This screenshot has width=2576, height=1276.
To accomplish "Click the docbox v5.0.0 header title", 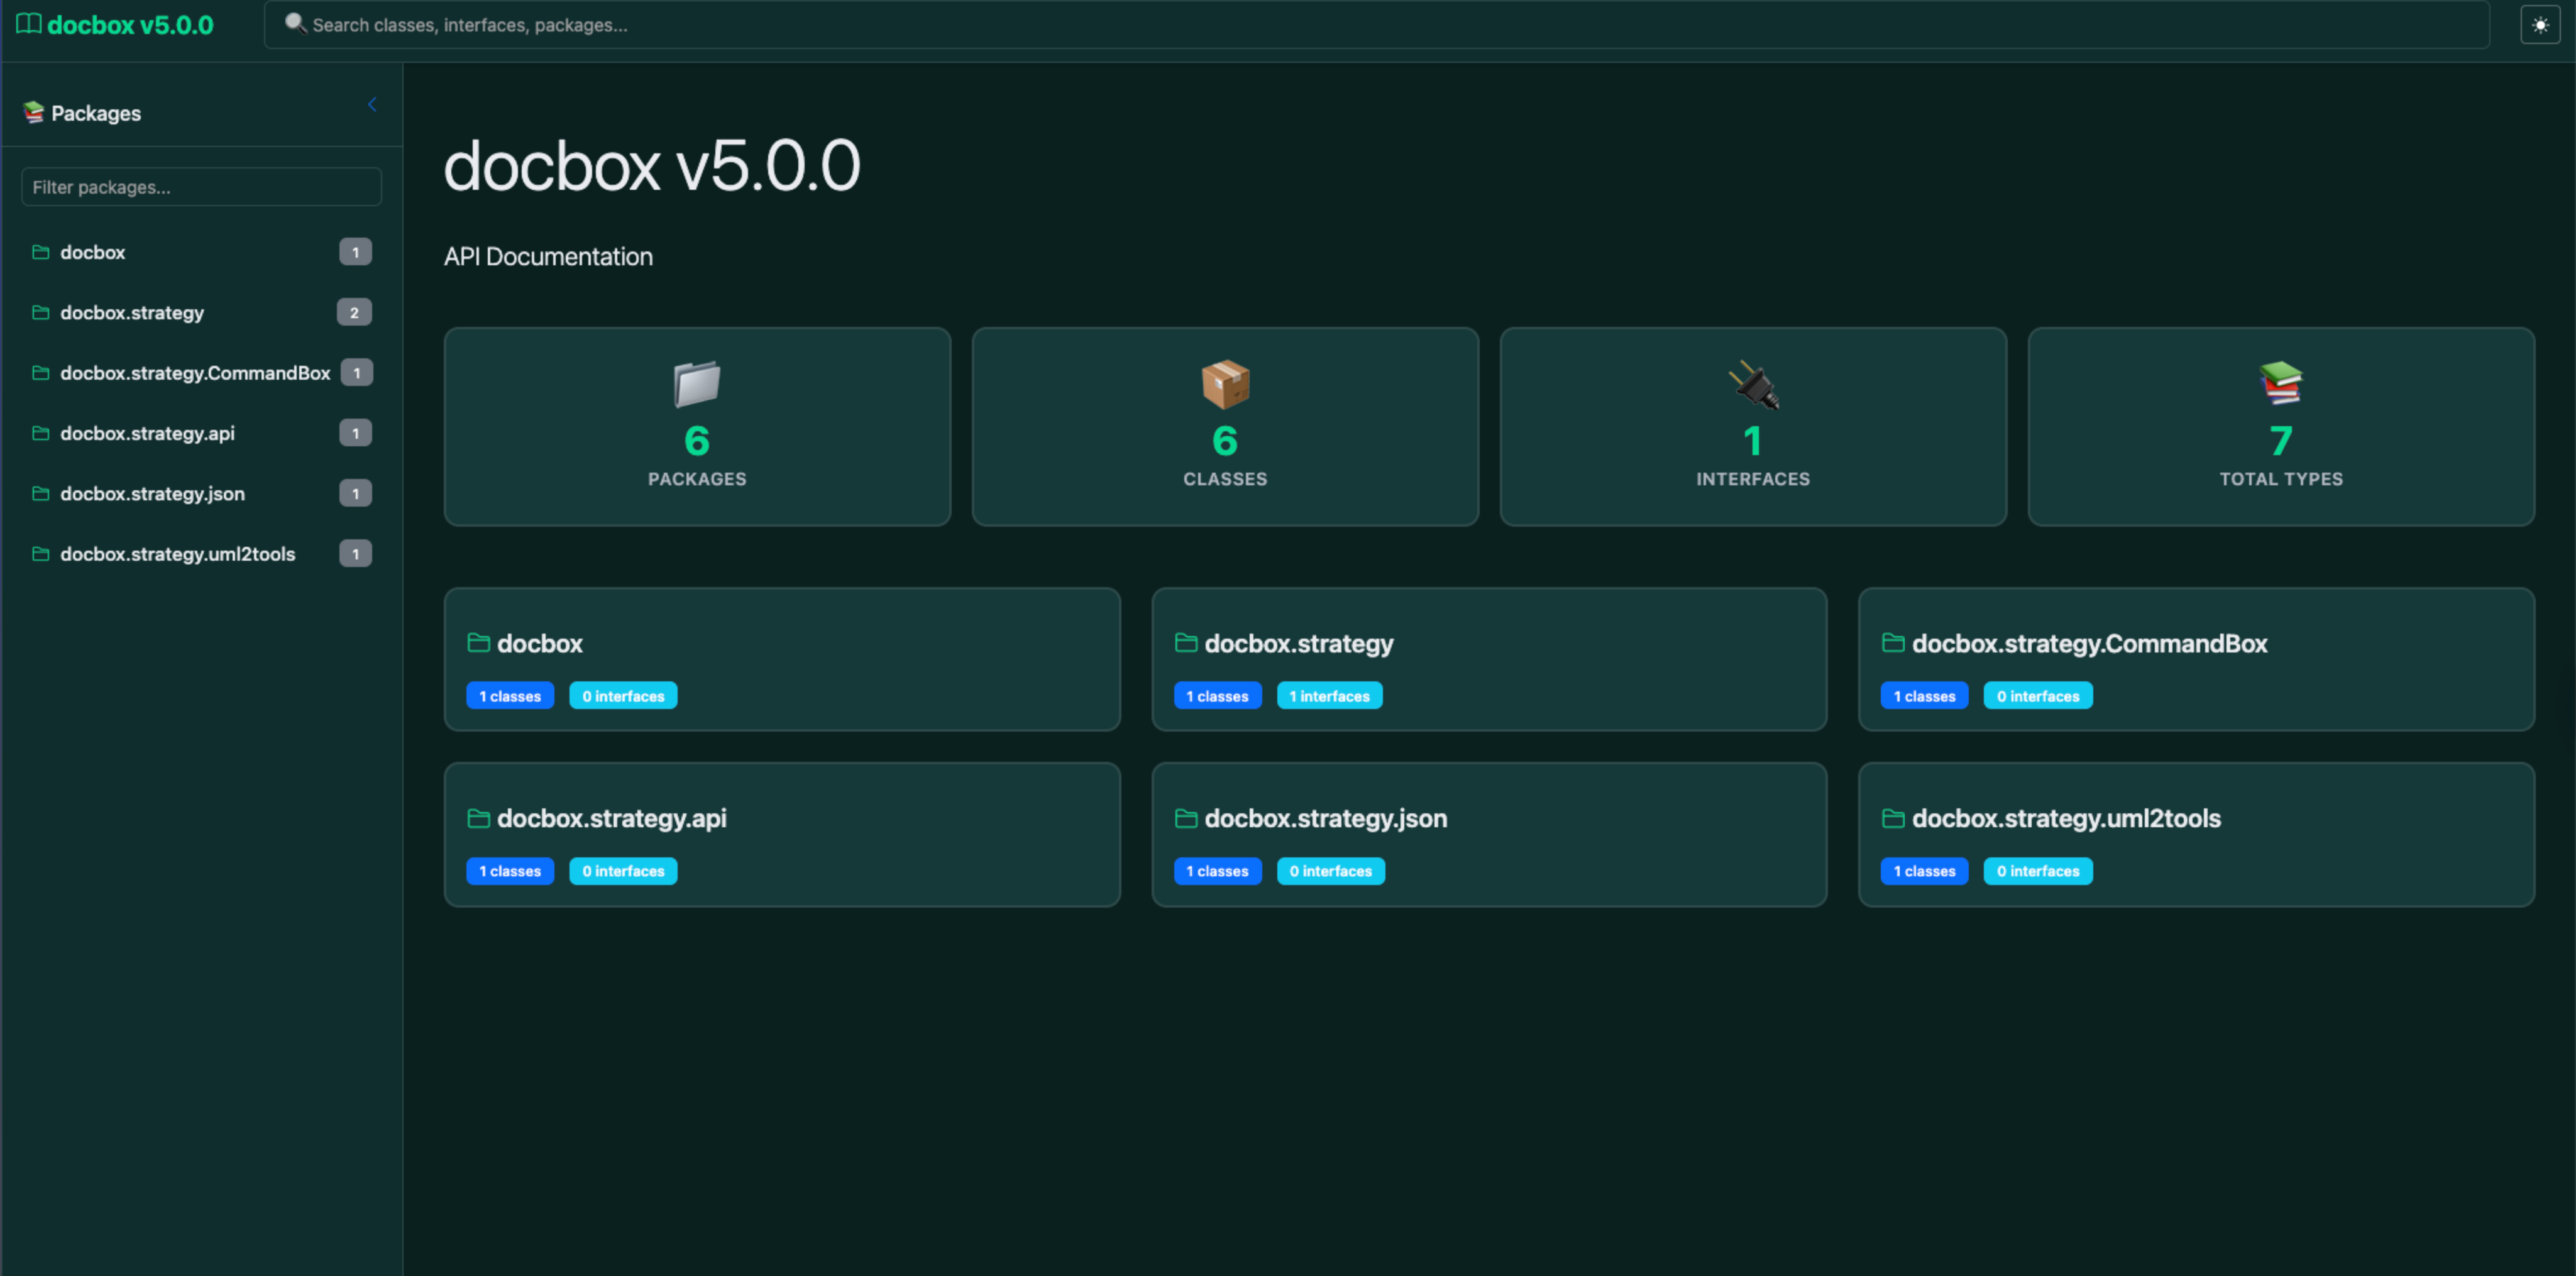I will (x=130, y=25).
